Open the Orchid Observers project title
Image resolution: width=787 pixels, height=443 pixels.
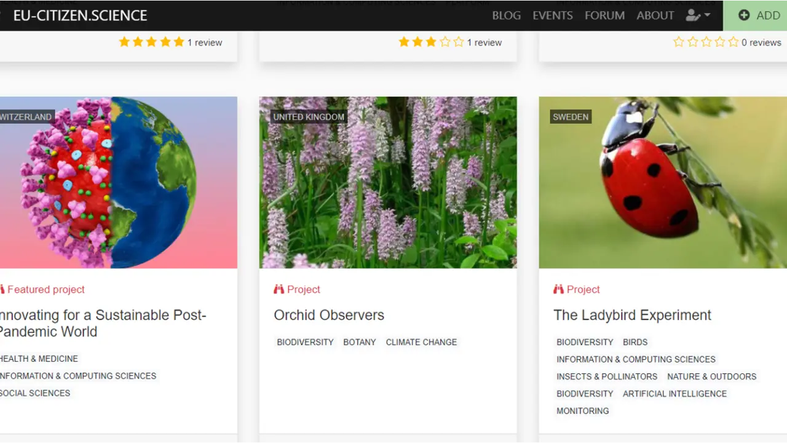tap(328, 315)
